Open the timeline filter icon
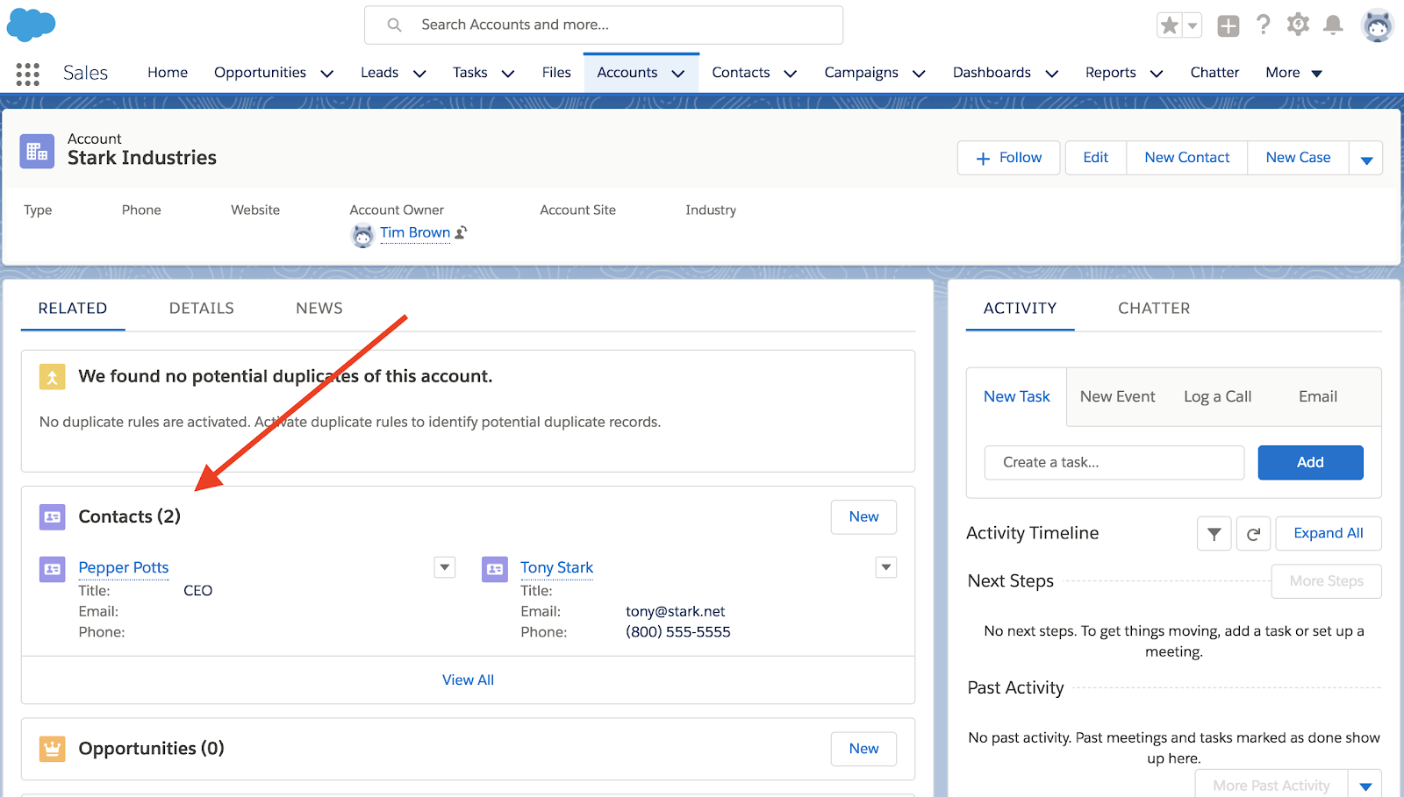Viewport: 1404px width, 797px height. (1214, 534)
